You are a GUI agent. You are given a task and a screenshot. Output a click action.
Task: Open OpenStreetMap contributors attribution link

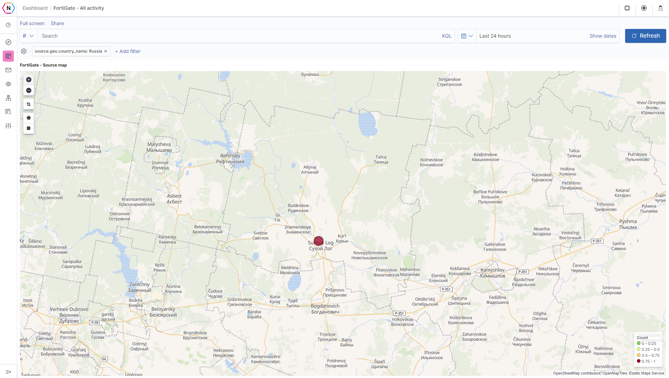pyautogui.click(x=577, y=373)
